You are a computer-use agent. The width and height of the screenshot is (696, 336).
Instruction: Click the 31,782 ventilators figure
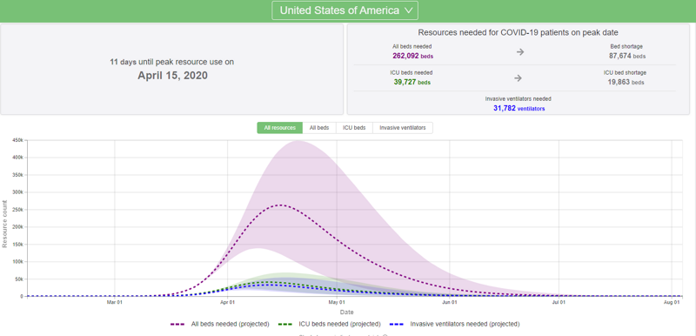(x=519, y=108)
